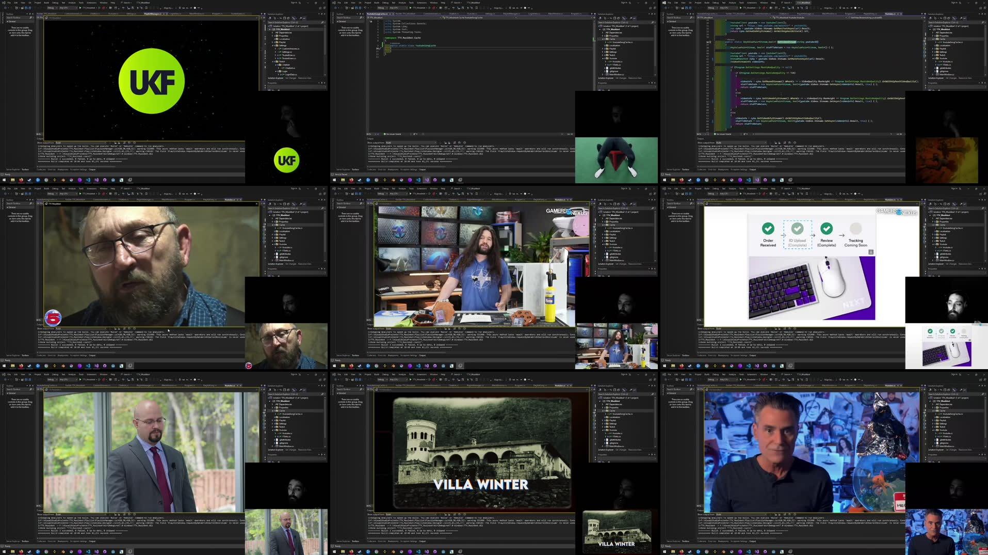Open Error List tab, UKF logo screenshot
This screenshot has height=555, width=988.
52,170
